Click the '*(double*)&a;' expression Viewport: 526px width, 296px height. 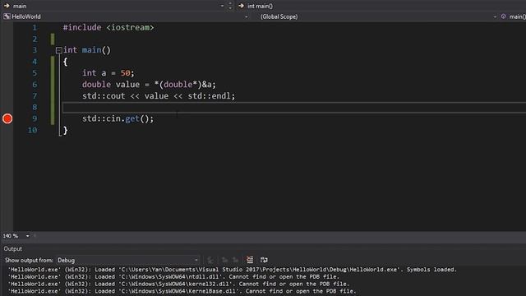185,85
